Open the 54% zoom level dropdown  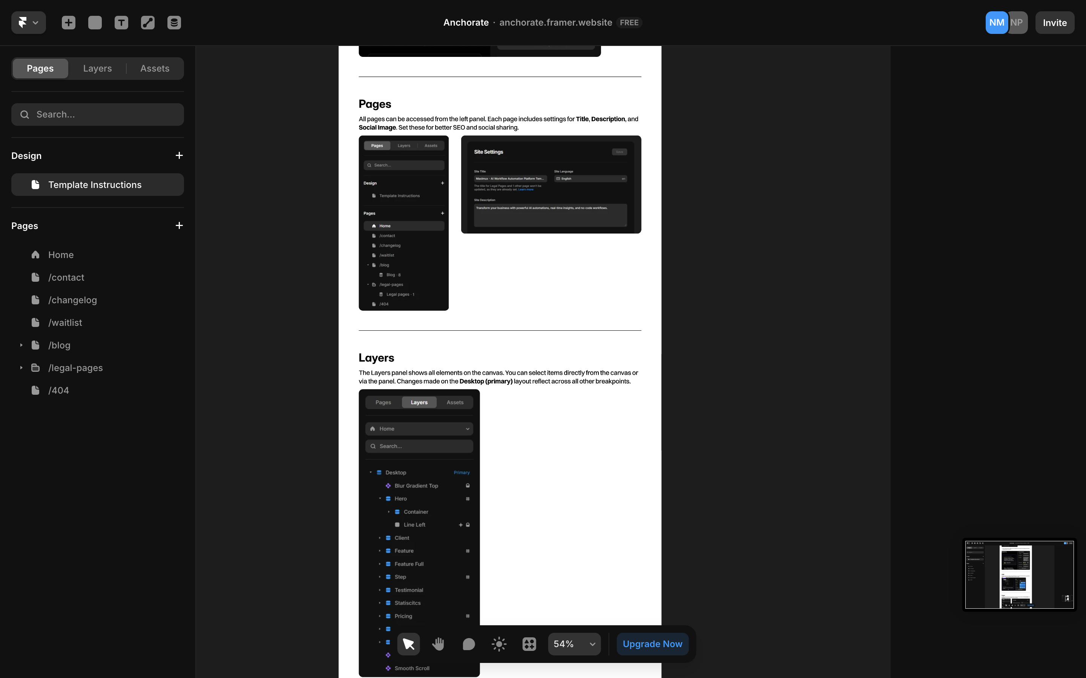point(574,643)
